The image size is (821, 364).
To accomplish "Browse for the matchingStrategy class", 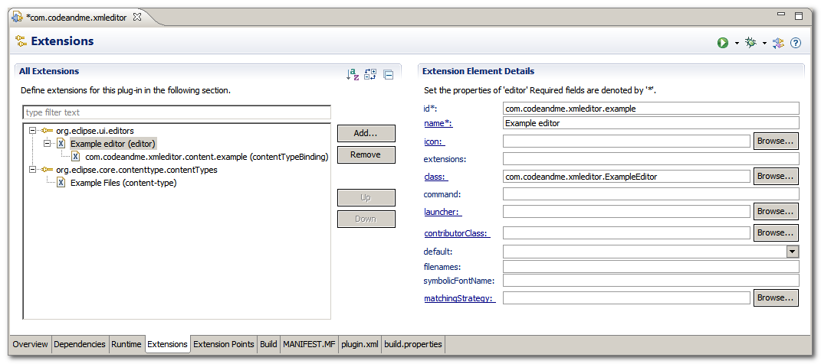I will tap(776, 297).
